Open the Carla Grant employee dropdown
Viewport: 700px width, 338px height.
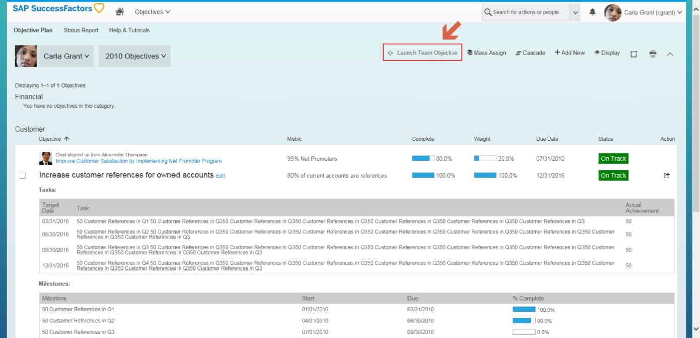pyautogui.click(x=66, y=56)
